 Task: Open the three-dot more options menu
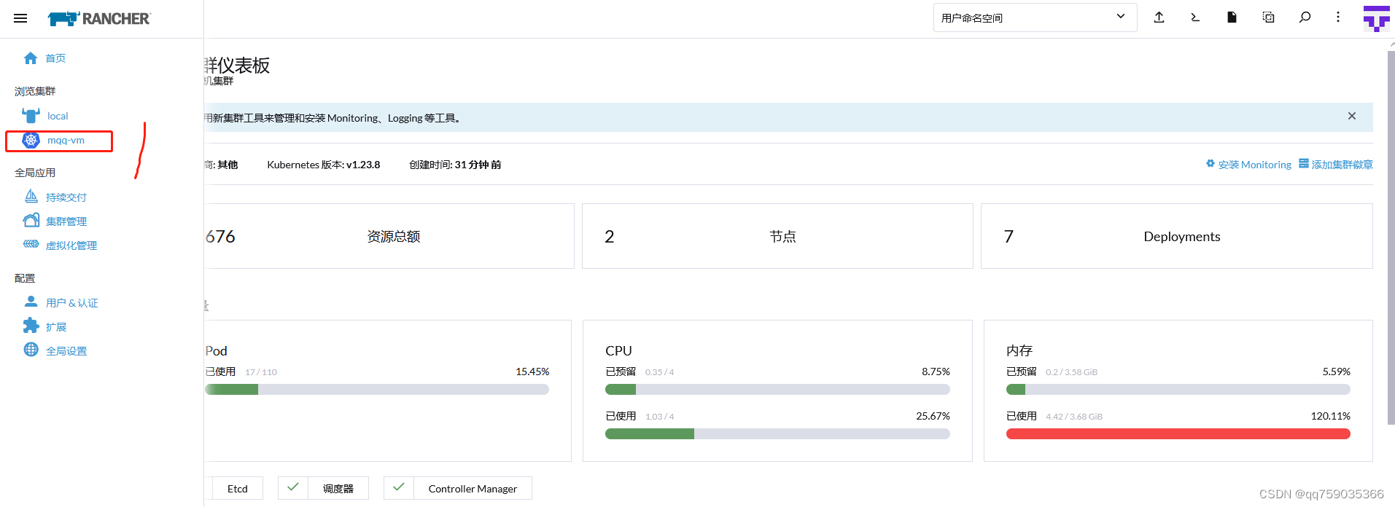pos(1337,17)
